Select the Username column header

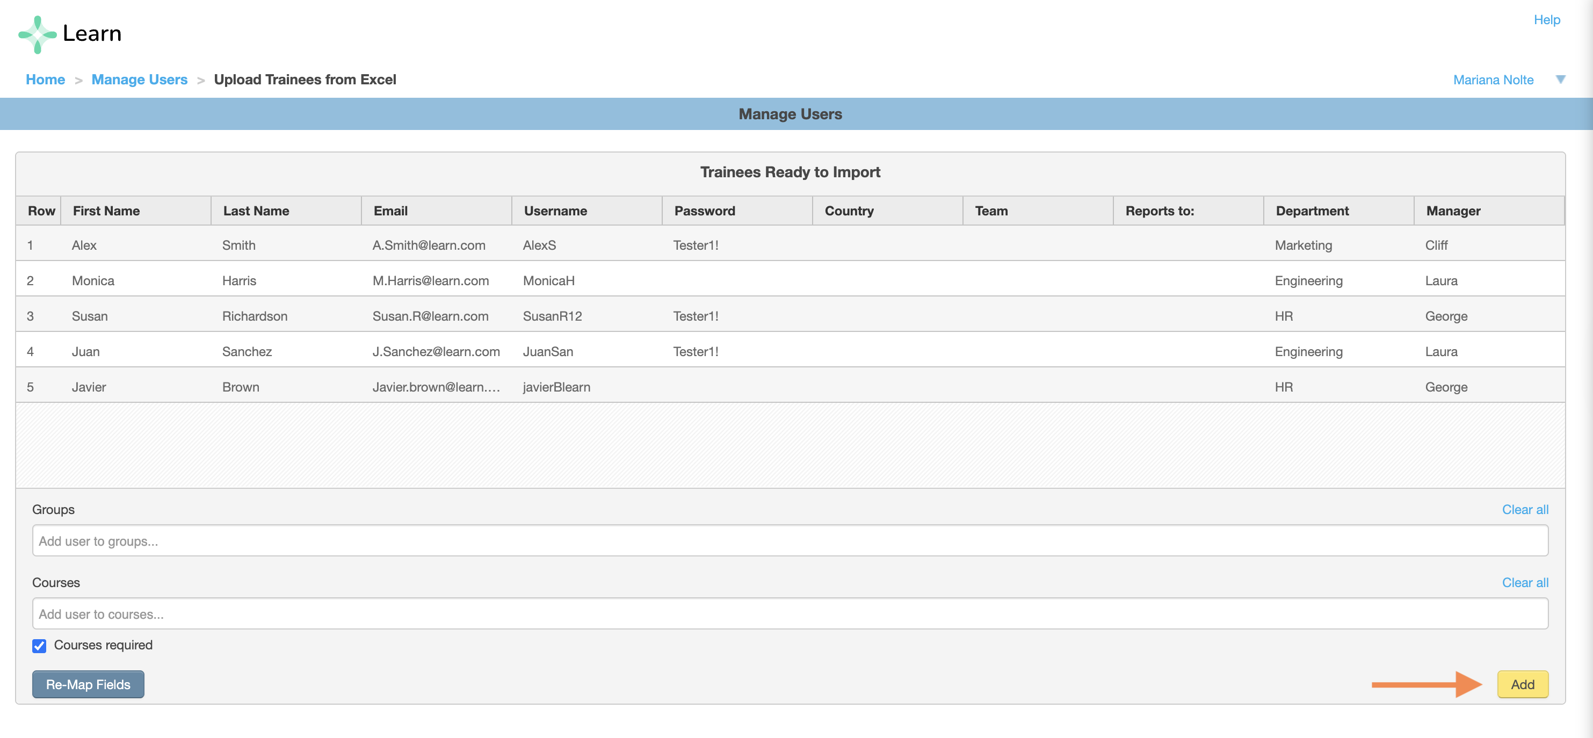click(x=587, y=211)
